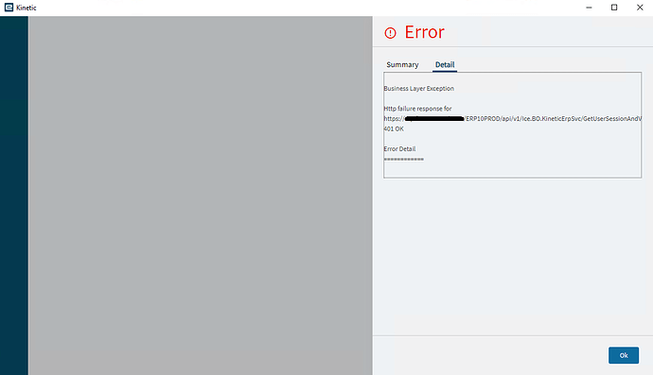Click the red Error exclamation icon
Image resolution: width=653 pixels, height=375 pixels.
click(x=390, y=33)
